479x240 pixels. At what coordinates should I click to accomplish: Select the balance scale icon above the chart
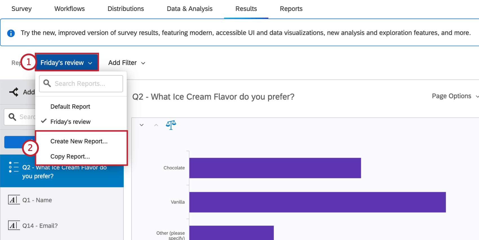(171, 125)
